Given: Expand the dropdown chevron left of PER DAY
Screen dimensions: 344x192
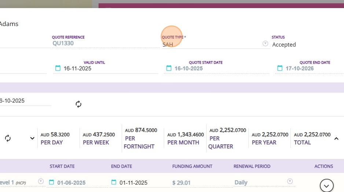Looking at the screenshot, I should tap(32, 138).
